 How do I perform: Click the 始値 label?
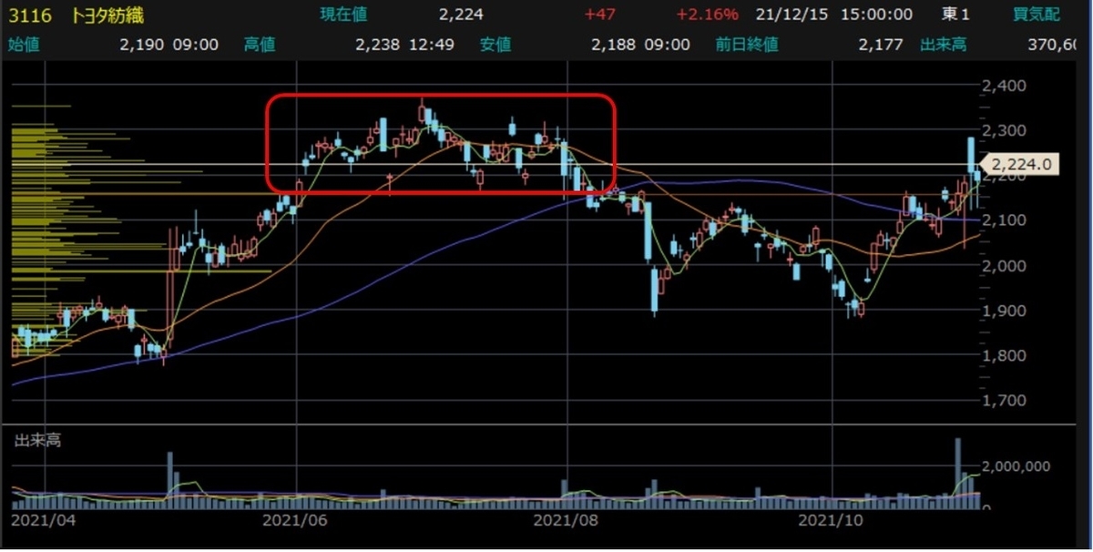(25, 45)
